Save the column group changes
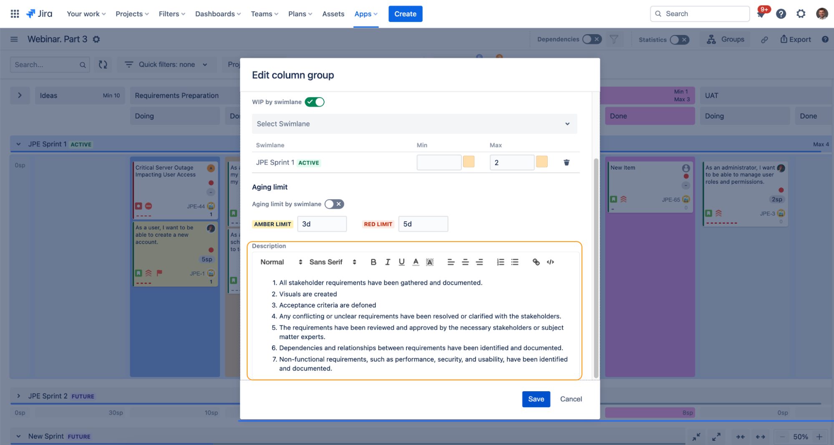 [536, 399]
